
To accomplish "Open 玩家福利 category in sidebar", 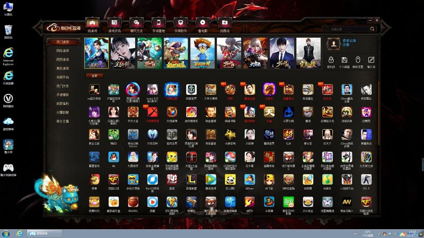I will [x=63, y=103].
